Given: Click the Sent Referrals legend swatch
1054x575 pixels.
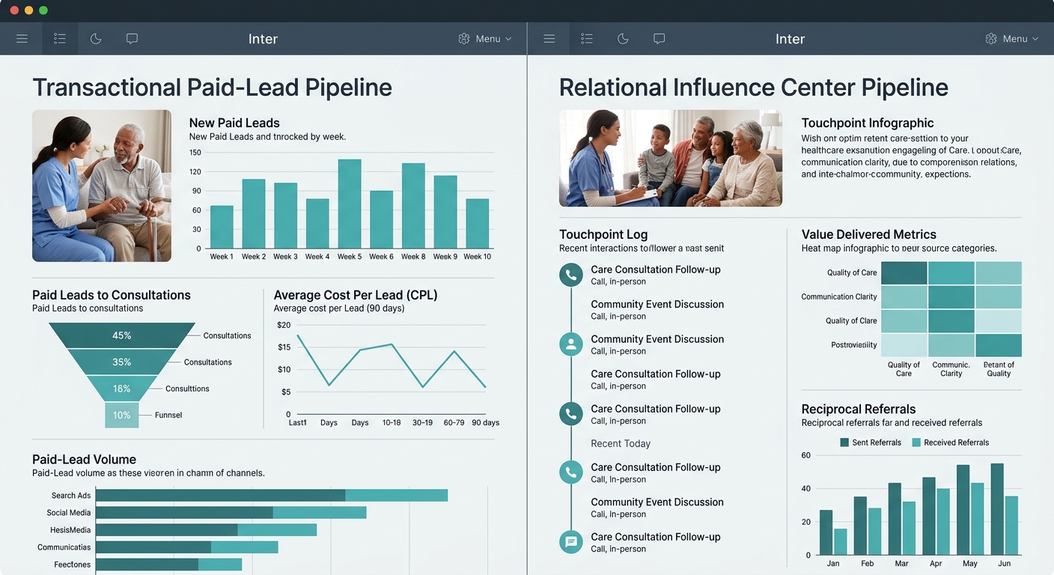Looking at the screenshot, I should coord(844,442).
